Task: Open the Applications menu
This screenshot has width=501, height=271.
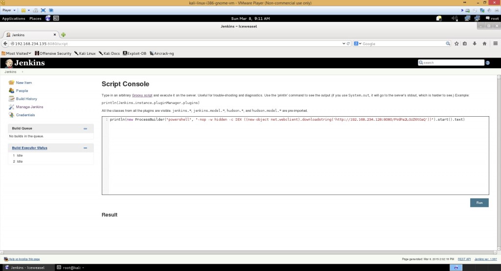Action: pyautogui.click(x=13, y=19)
